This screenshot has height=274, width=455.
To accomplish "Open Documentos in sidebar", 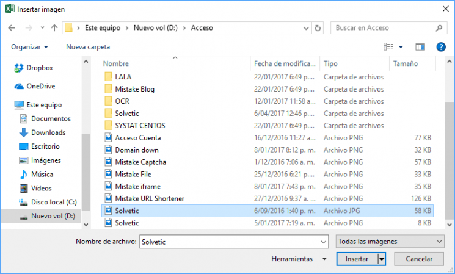I will (x=45, y=118).
